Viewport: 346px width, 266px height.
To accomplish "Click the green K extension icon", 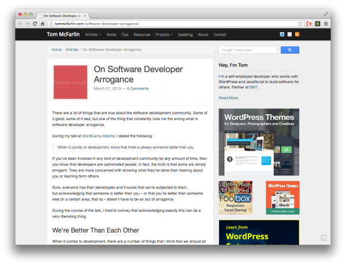I will 318,24.
